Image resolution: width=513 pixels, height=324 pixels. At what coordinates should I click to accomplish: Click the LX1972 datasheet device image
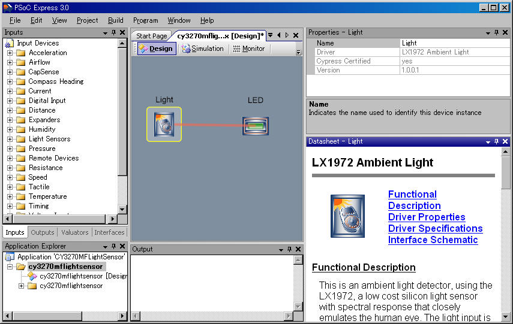(x=347, y=216)
